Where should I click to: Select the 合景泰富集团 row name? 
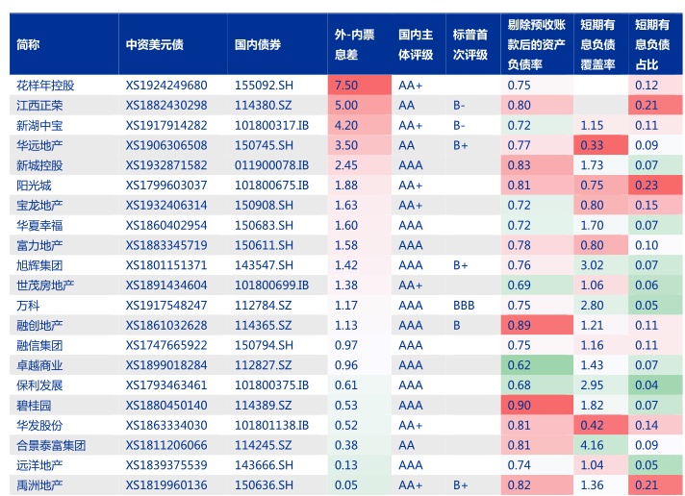pyautogui.click(x=51, y=445)
